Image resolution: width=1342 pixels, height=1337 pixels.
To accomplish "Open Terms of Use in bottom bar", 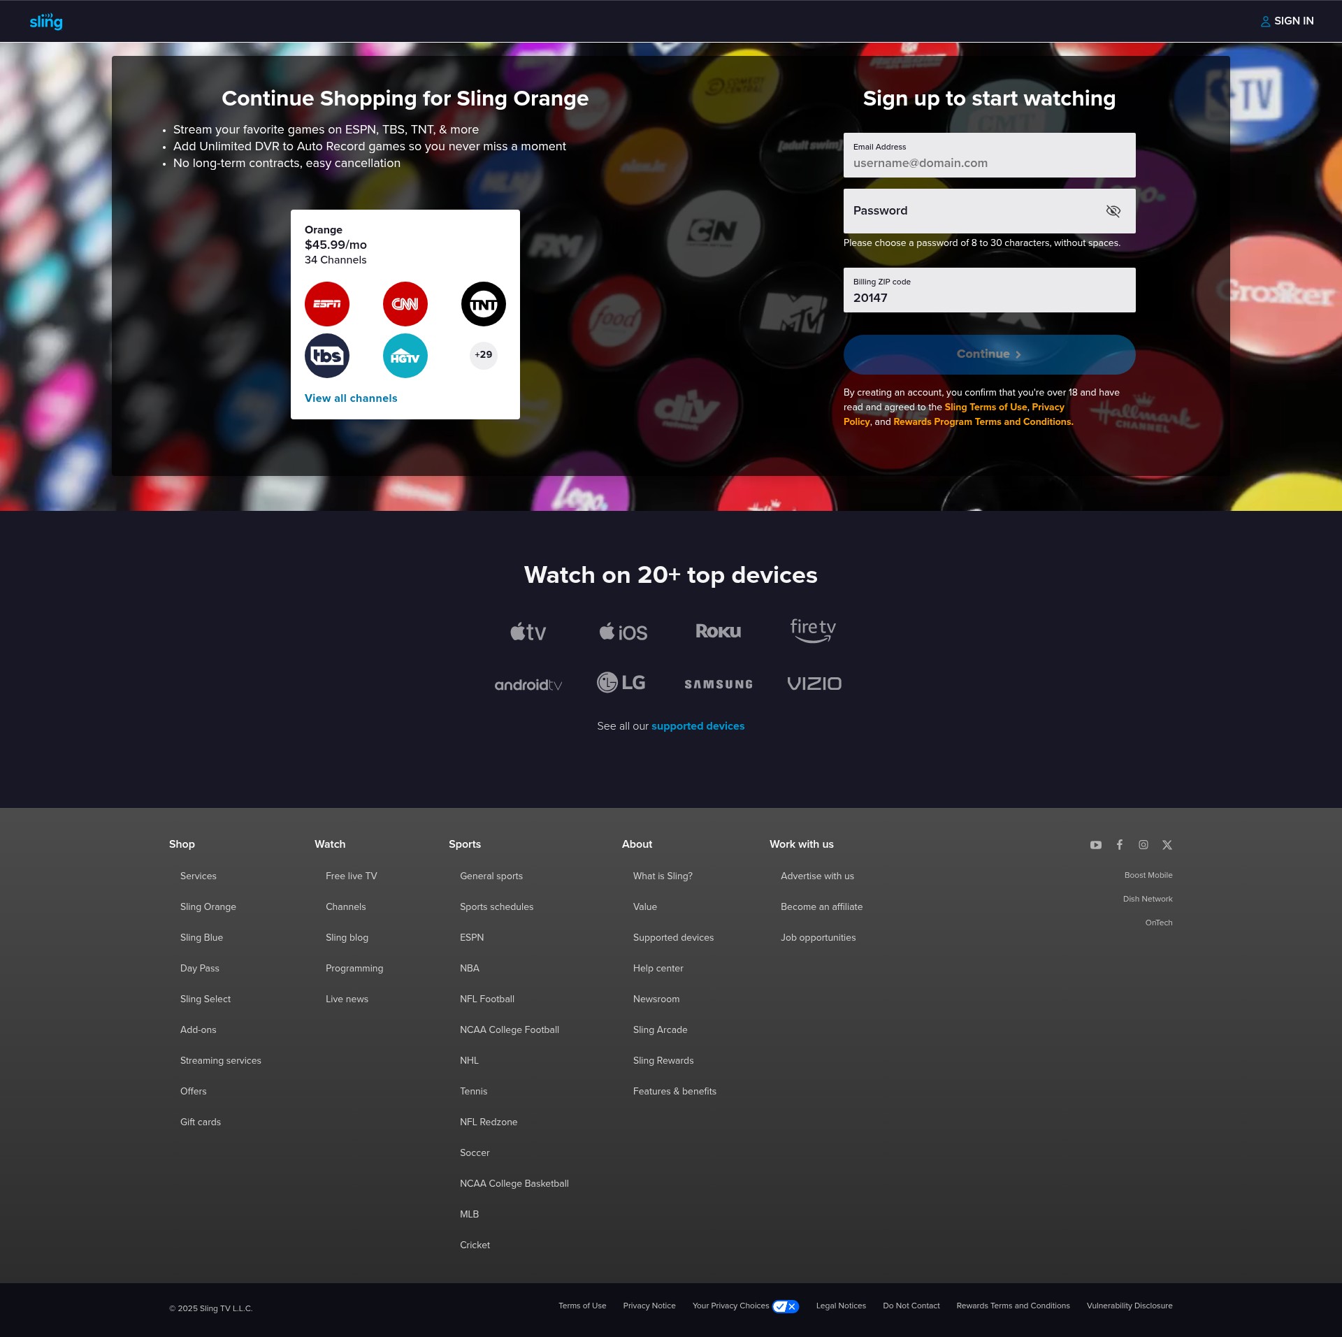I will 582,1306.
